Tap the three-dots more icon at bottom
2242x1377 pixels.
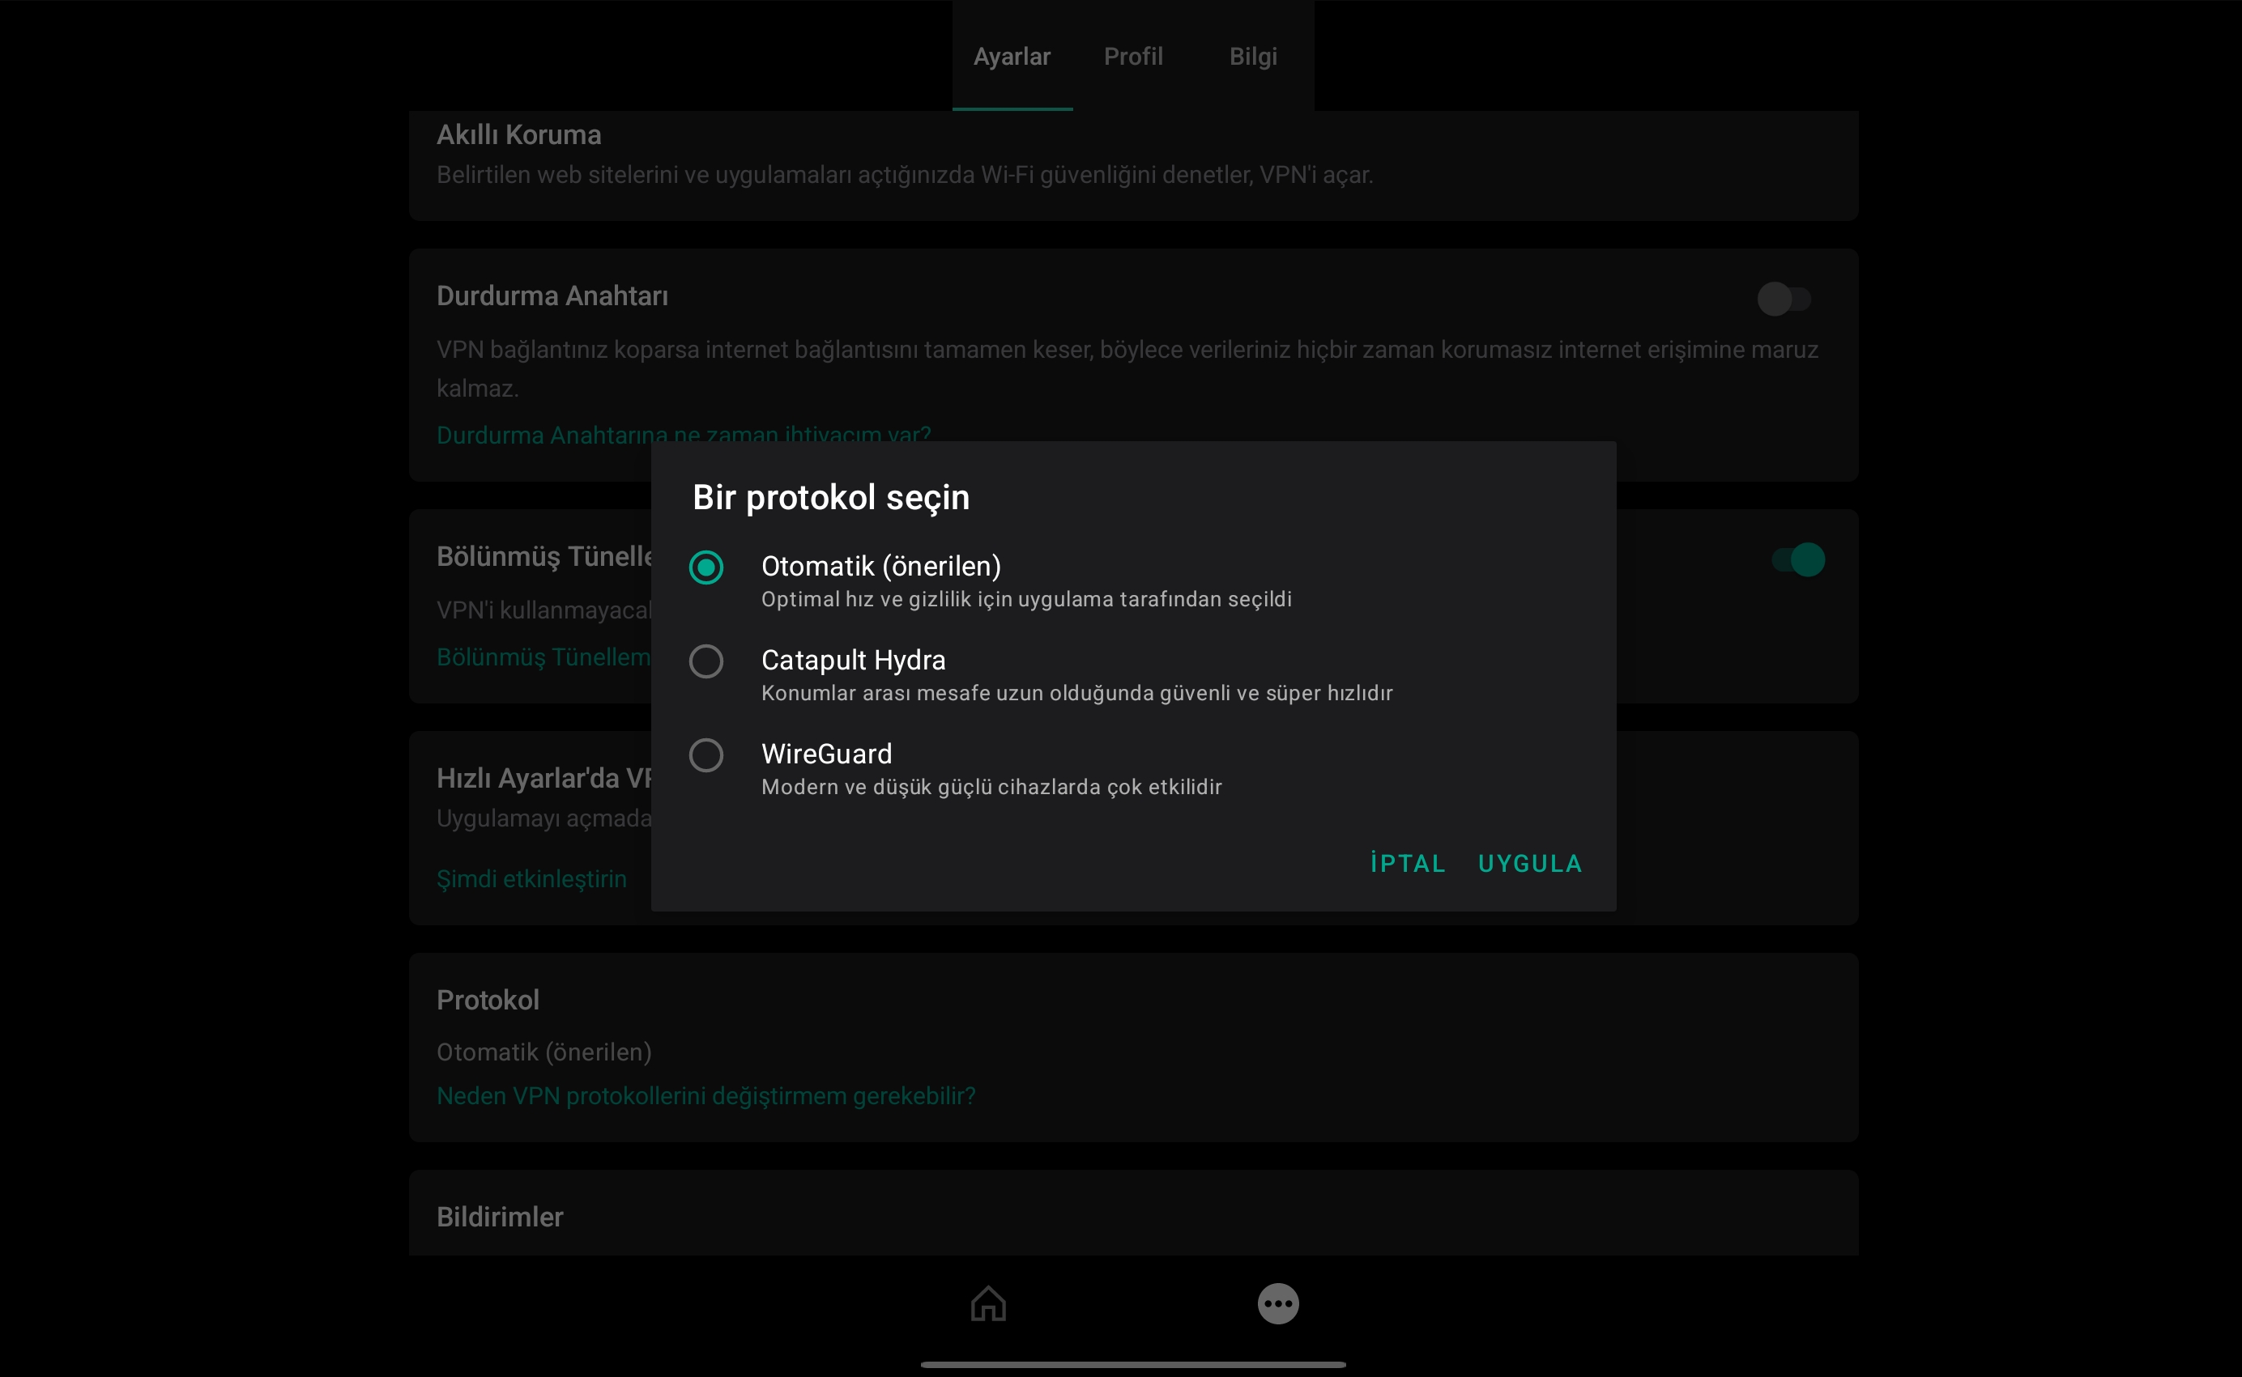click(1277, 1303)
